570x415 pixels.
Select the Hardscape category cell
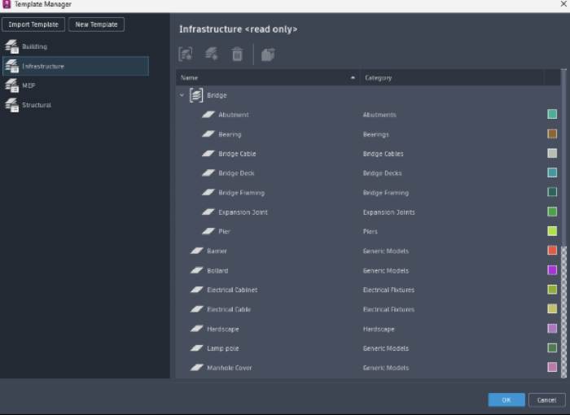click(379, 330)
